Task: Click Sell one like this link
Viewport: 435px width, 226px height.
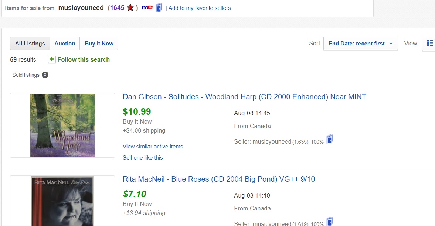Action: pos(143,158)
